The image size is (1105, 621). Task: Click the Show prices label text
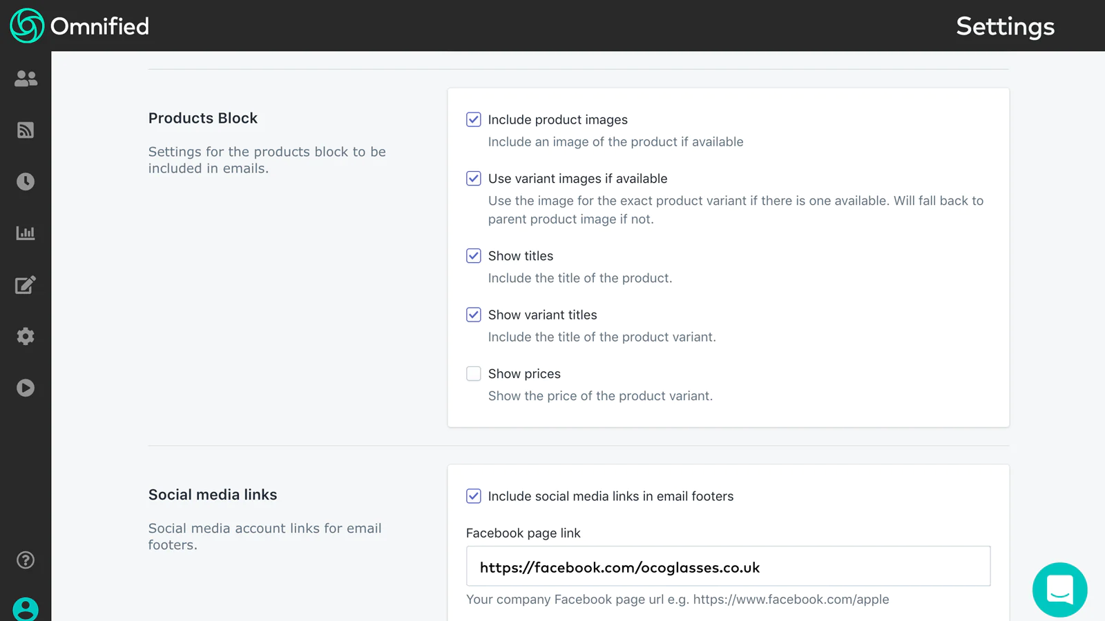(x=524, y=374)
